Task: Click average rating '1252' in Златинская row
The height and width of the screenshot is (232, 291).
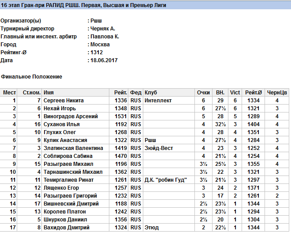Action: pos(254,148)
